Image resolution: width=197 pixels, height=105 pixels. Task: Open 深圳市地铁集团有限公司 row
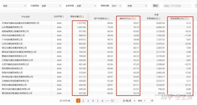click(99, 35)
